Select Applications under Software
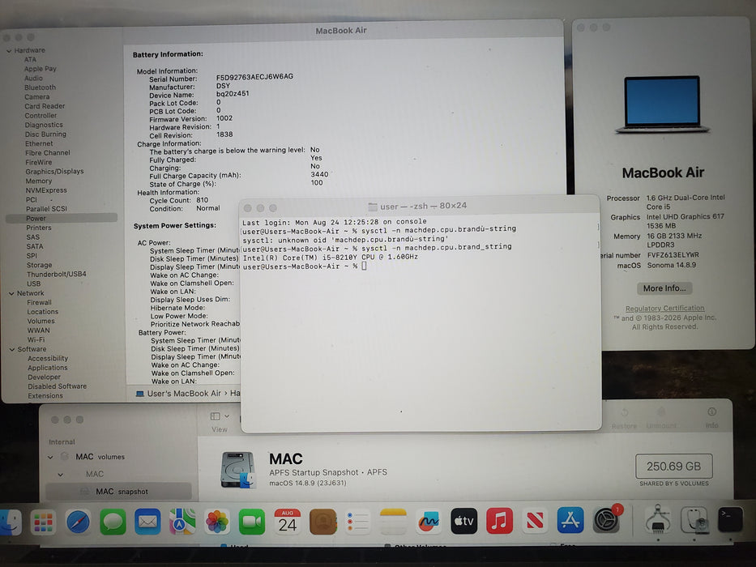This screenshot has width=756, height=567. [48, 368]
